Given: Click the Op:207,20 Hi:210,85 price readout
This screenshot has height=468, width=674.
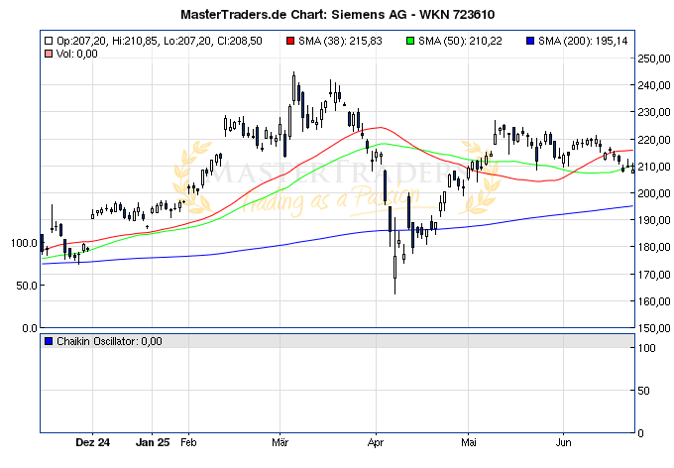Looking at the screenshot, I should (160, 41).
